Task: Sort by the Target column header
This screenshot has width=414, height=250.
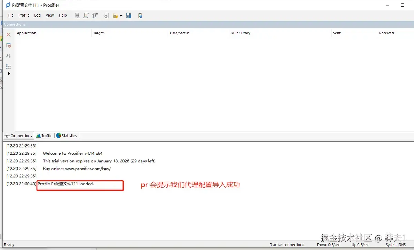Action: 129,33
